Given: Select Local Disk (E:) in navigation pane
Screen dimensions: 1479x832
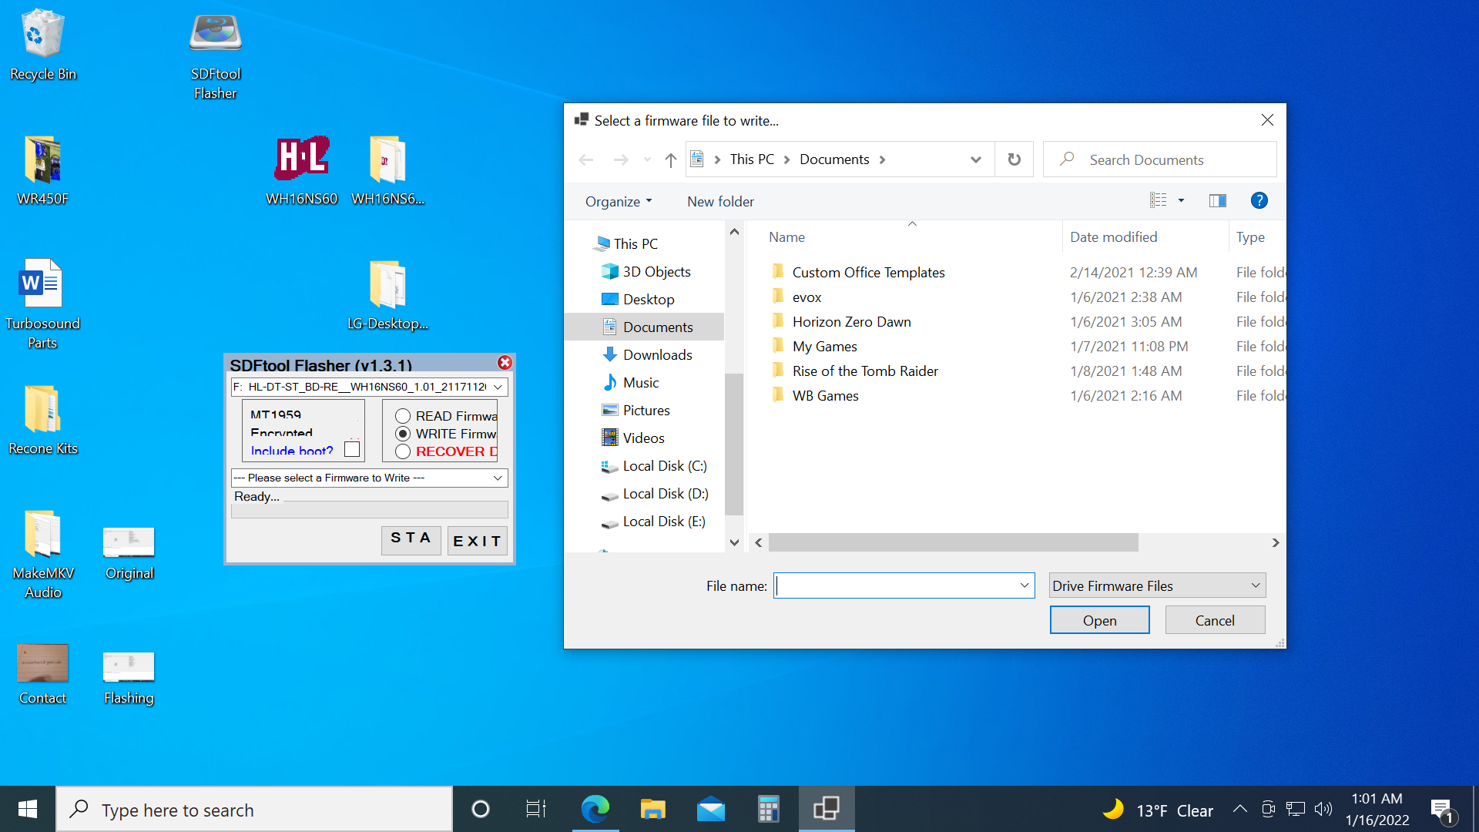Looking at the screenshot, I should [664, 521].
